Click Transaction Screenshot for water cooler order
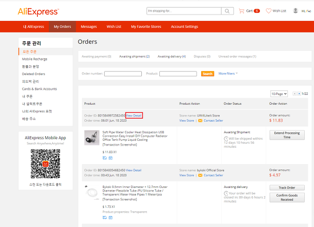The height and width of the screenshot is (227, 314). pyautogui.click(x=120, y=145)
